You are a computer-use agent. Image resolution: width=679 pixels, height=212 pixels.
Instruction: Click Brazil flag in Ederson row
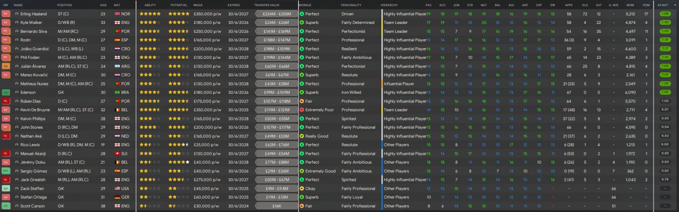tap(117, 92)
